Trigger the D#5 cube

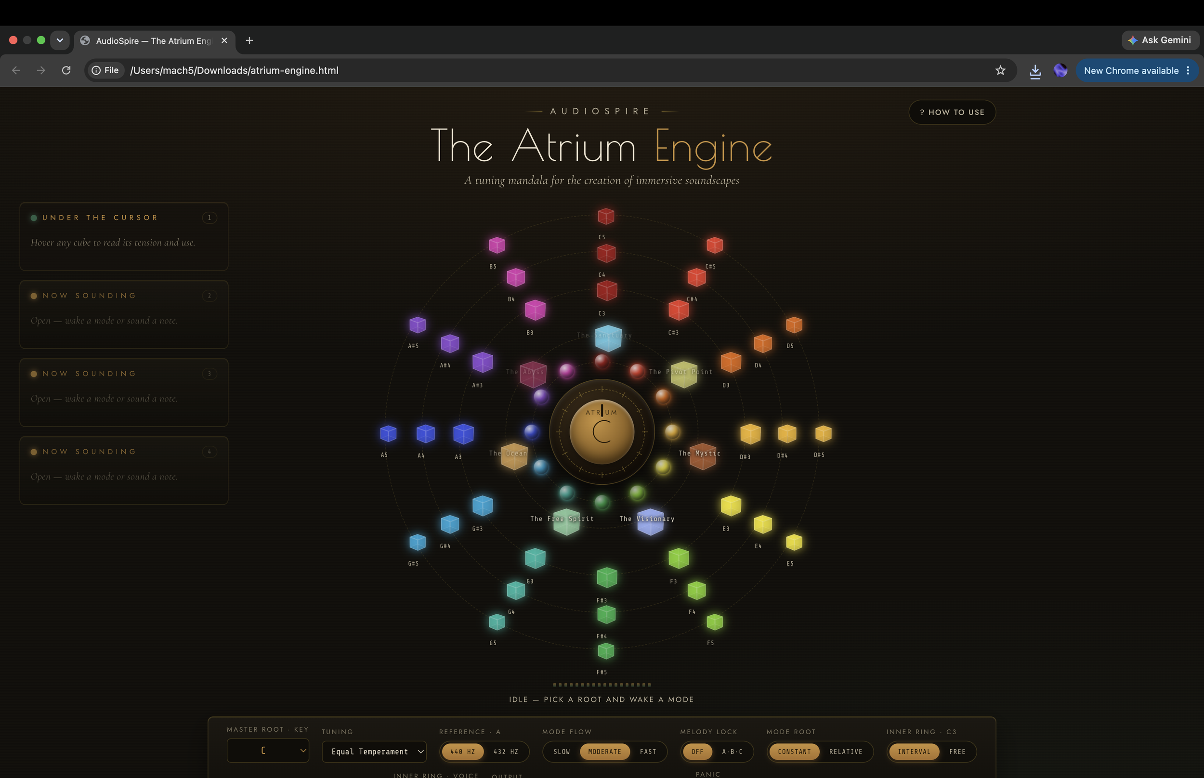823,433
